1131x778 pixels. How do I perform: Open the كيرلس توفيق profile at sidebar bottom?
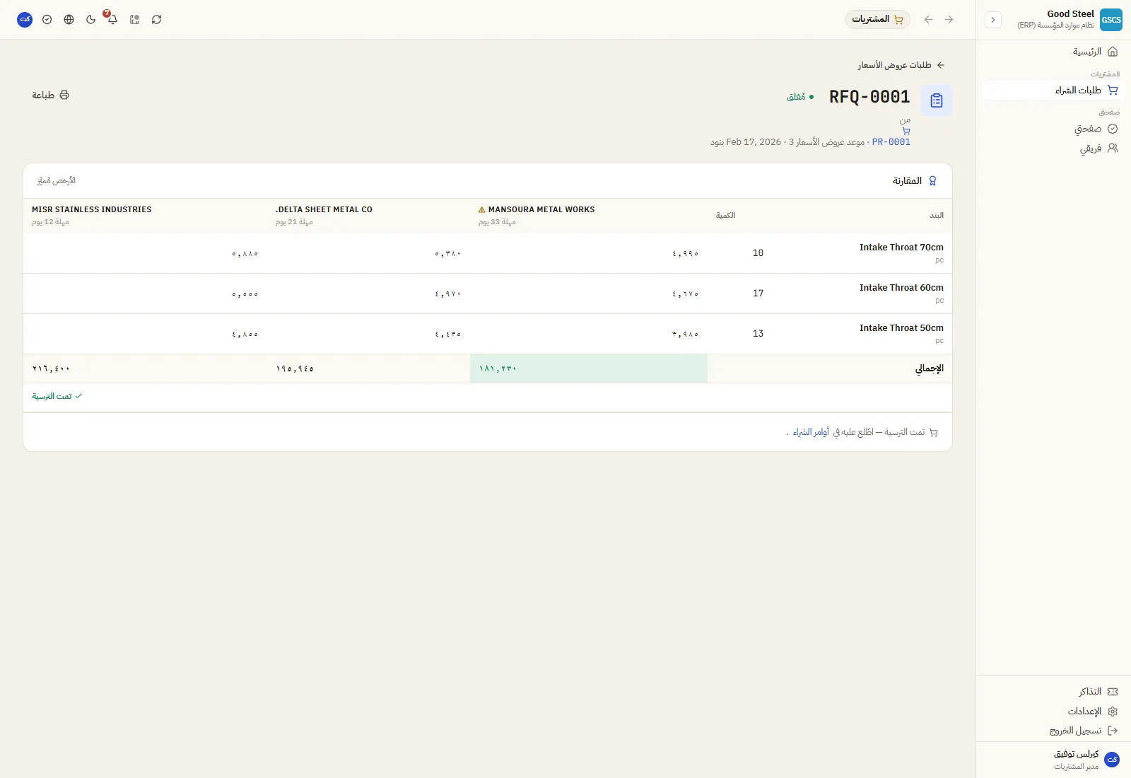tap(1053, 760)
